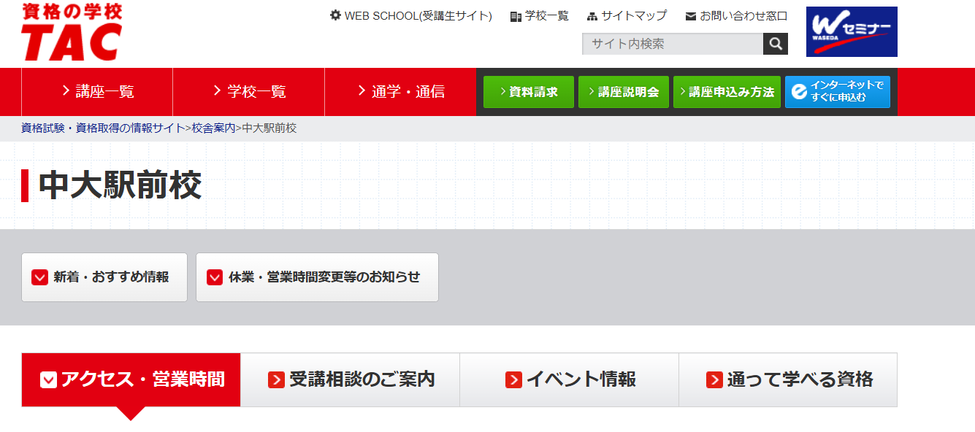Open the お問い合わせ窓口 link
This screenshot has width=975, height=432.
tap(743, 16)
